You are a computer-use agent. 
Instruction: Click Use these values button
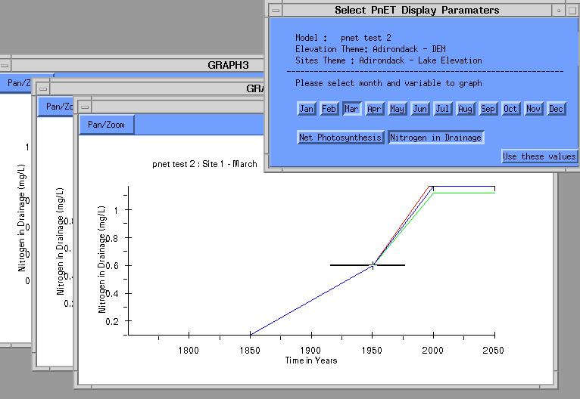tap(539, 156)
